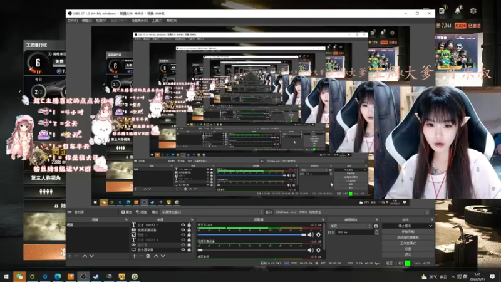Move source down with arrow icon
Screen dimensions: 501x282
[x=163, y=256]
